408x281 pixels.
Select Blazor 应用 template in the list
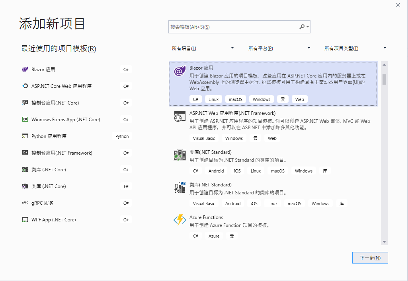tap(273, 83)
